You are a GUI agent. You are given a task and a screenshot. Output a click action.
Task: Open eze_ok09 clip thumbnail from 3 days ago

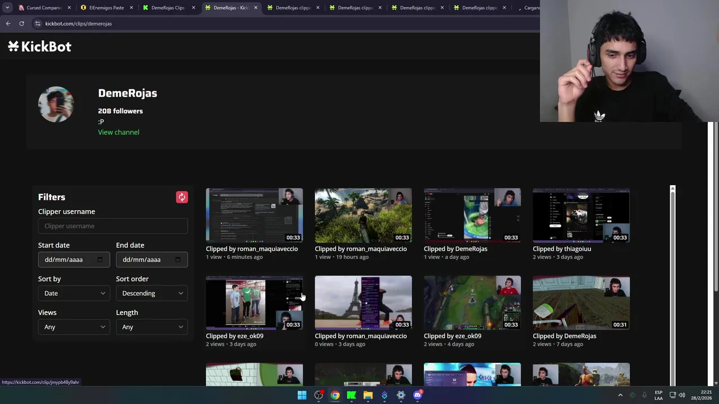coord(254,302)
